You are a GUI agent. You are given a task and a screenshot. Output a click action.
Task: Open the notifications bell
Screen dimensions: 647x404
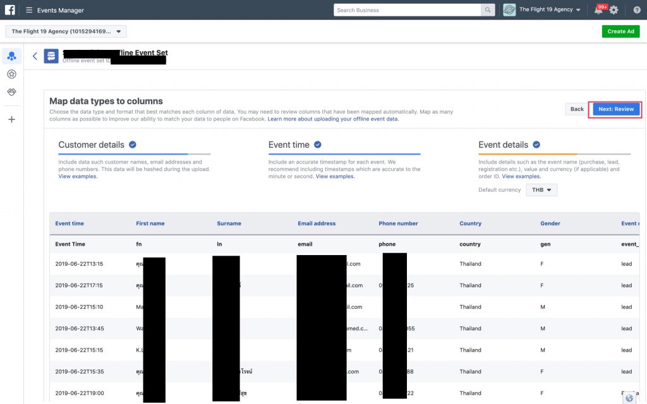598,10
